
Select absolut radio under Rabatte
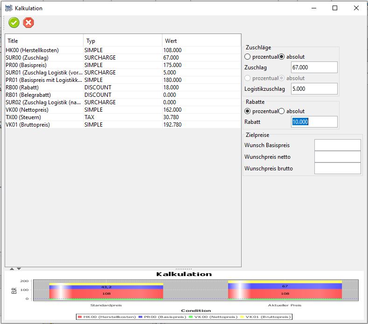pos(282,111)
